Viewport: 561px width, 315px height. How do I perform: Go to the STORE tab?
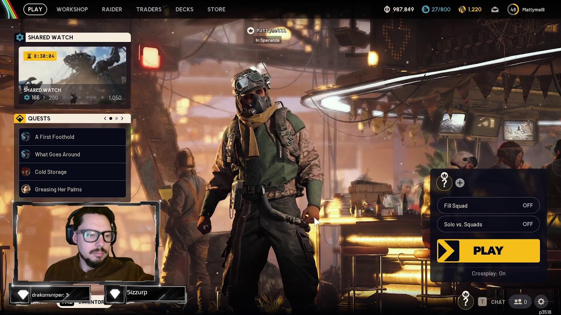pos(217,9)
